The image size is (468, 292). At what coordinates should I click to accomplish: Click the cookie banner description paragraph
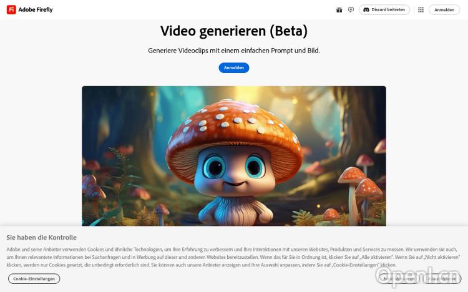pos(234,257)
